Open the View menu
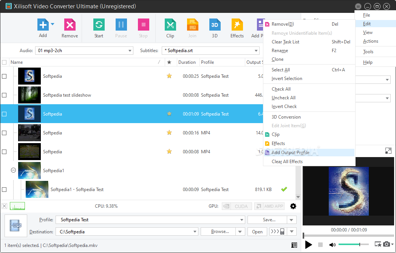 click(x=368, y=32)
